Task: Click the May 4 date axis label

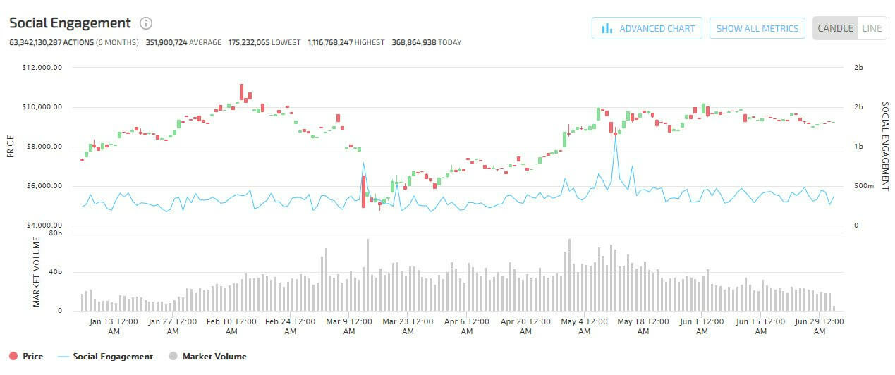Action: point(584,326)
